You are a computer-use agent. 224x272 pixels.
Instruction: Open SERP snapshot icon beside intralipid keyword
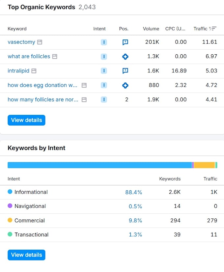[34, 71]
